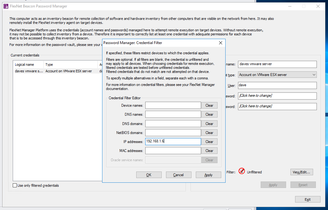328x210 pixels.
Task: Close the FlexNet Beacon Password Manager window
Action: coord(318,6)
